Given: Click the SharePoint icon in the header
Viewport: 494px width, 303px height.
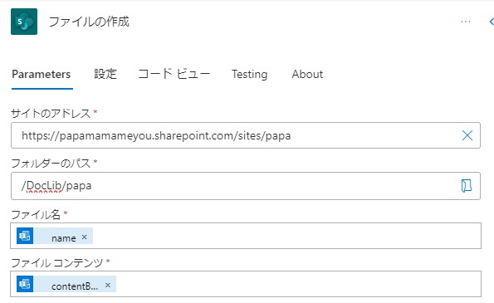Looking at the screenshot, I should (x=24, y=22).
